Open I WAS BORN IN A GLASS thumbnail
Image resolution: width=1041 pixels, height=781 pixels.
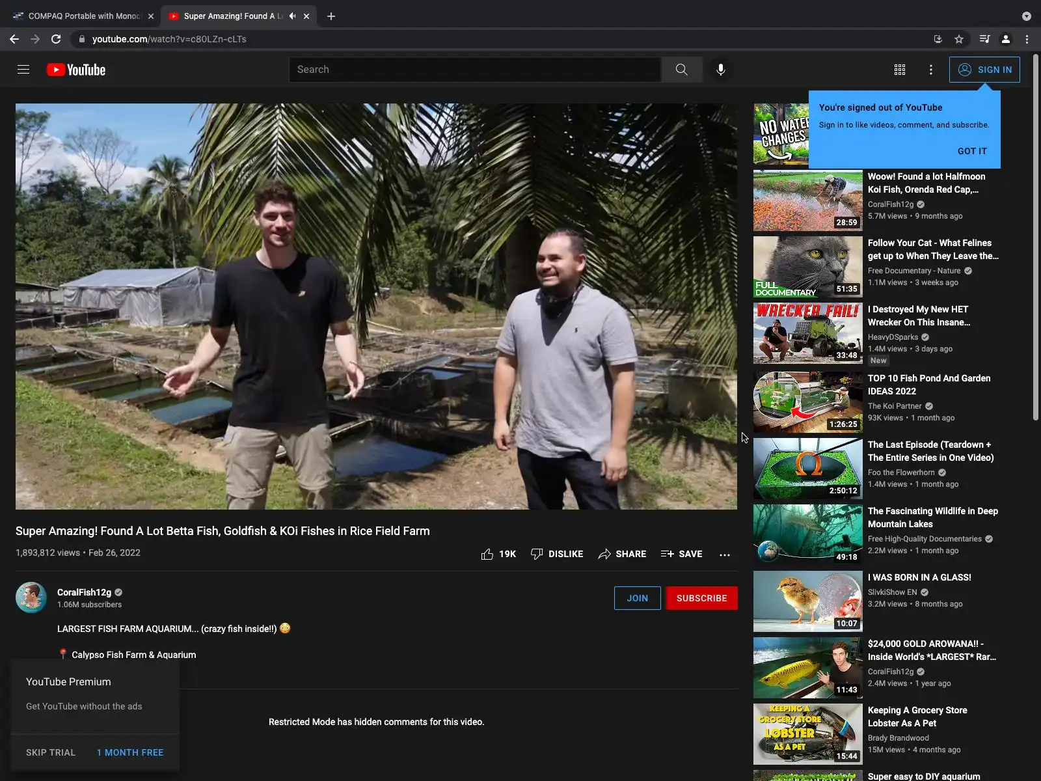(808, 602)
